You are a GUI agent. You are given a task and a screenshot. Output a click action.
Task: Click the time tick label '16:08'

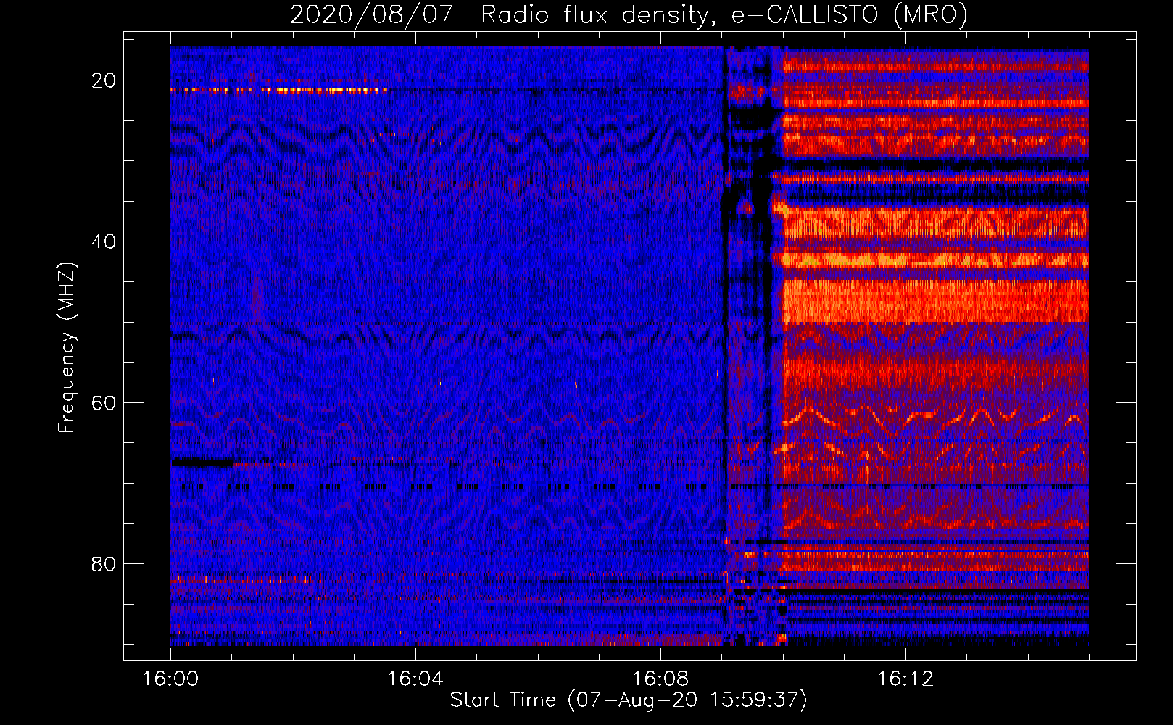[x=660, y=679]
